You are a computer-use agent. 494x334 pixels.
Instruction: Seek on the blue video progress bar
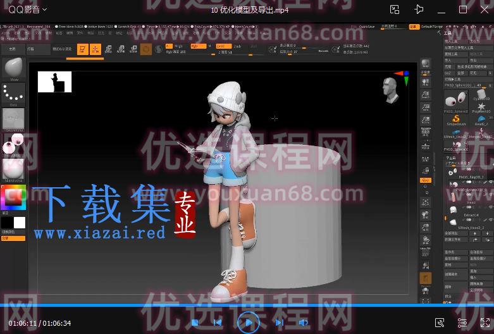click(247, 305)
